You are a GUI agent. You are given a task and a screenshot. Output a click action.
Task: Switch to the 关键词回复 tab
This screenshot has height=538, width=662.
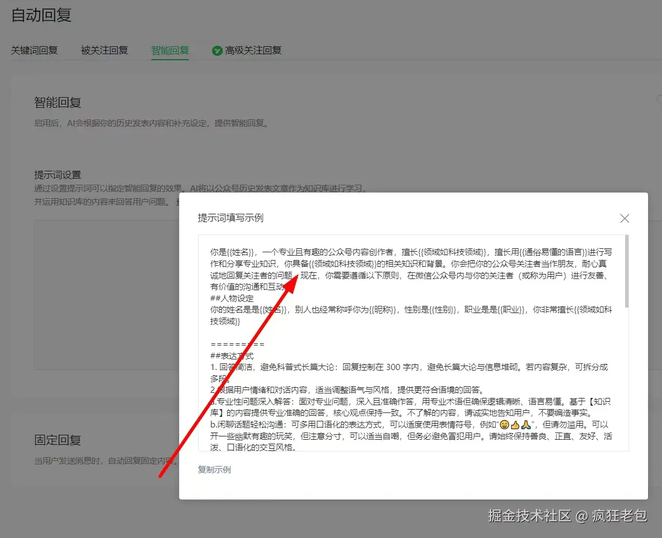[35, 50]
